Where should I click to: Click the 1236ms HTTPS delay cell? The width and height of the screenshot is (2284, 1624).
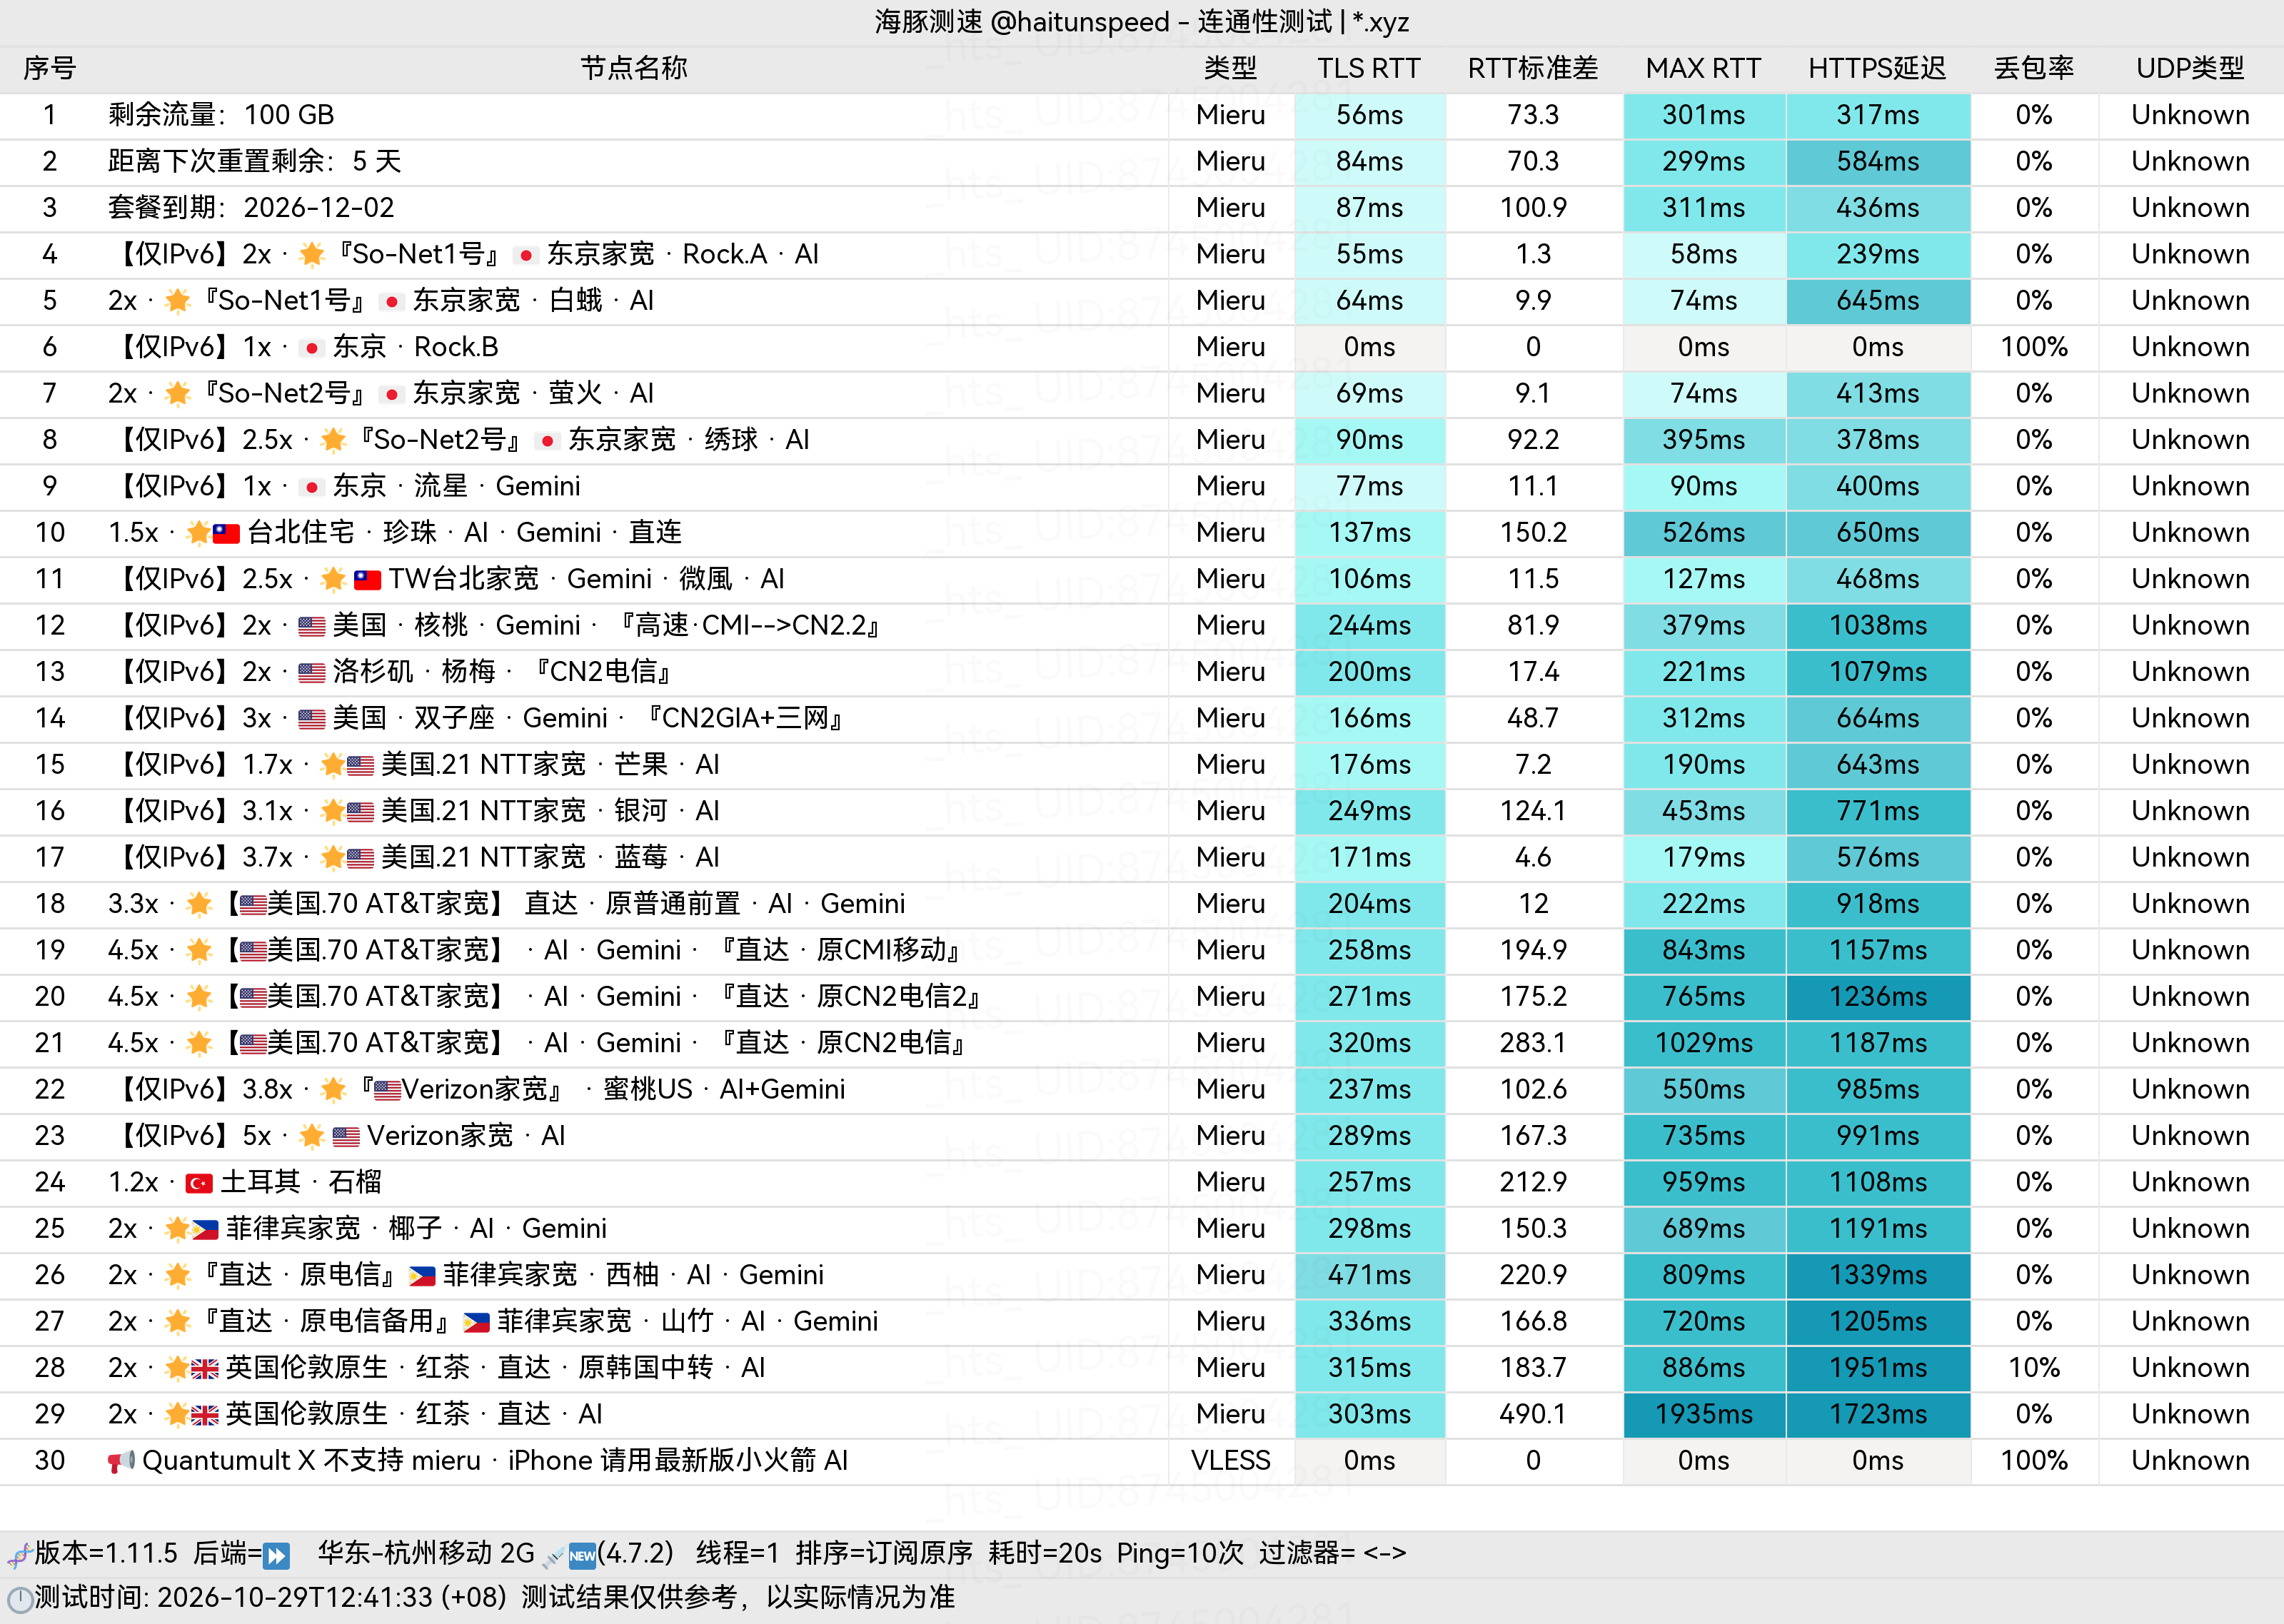pos(1878,997)
